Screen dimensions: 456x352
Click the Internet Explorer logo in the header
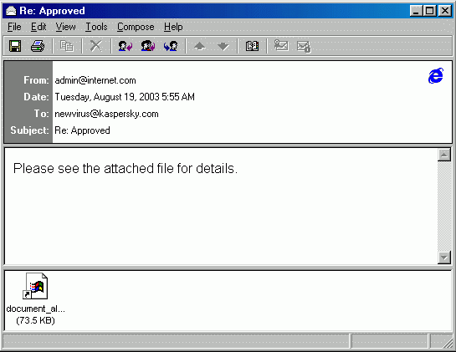[436, 75]
